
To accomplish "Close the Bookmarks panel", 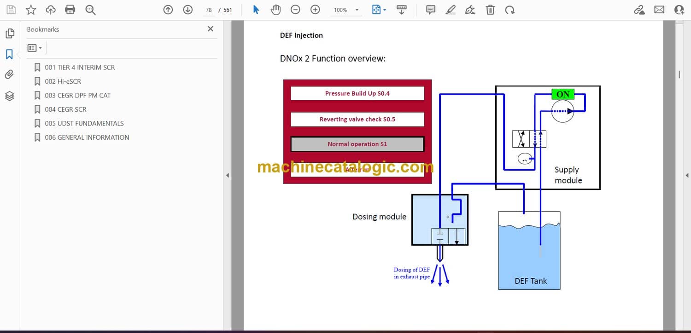I will [x=211, y=29].
